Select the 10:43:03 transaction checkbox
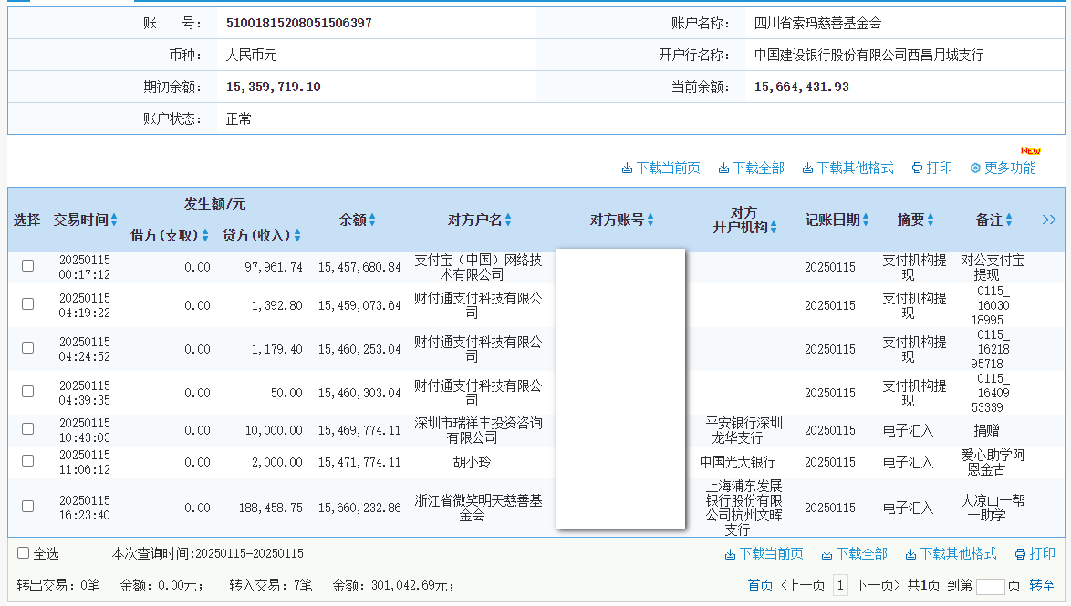This screenshot has height=606, width=1071. point(28,428)
